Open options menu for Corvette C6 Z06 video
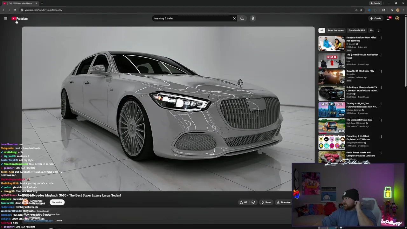Image resolution: width=407 pixels, height=229 pixels. pos(381,71)
